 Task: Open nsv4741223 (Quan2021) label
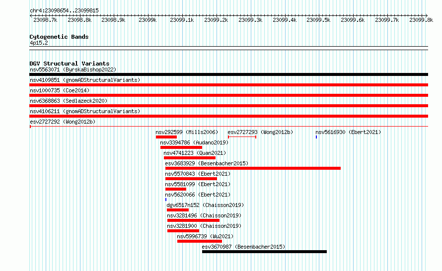(x=195, y=153)
